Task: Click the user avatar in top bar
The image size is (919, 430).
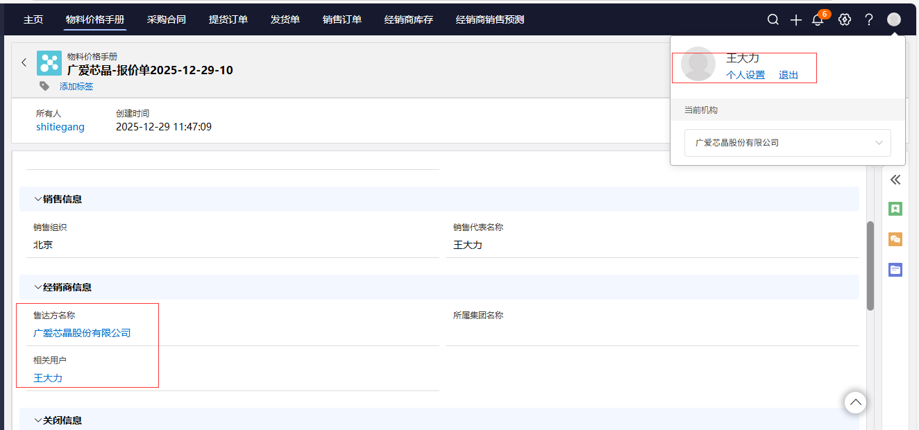Action: pos(894,19)
